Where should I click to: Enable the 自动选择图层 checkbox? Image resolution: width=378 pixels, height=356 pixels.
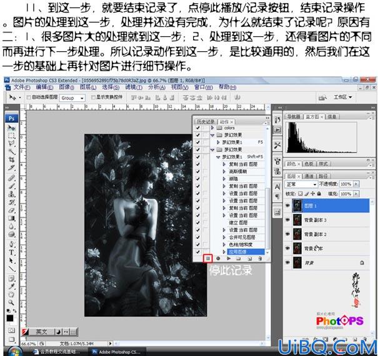[29, 97]
